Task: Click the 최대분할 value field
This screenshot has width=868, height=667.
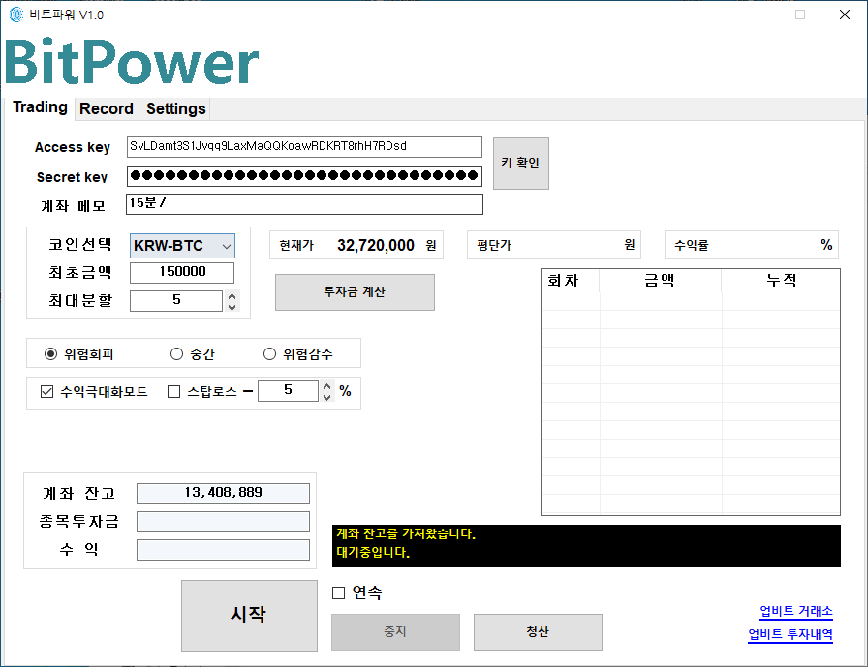Action: tap(176, 300)
